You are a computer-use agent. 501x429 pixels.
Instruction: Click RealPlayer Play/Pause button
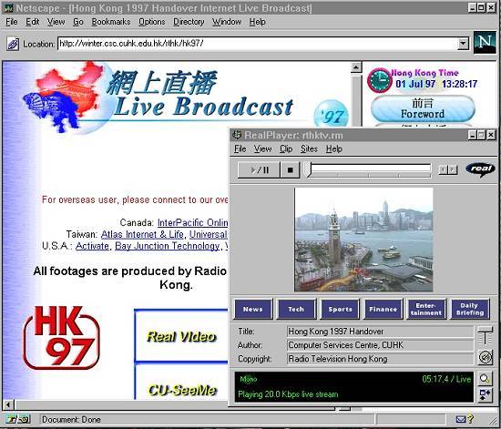click(x=259, y=169)
